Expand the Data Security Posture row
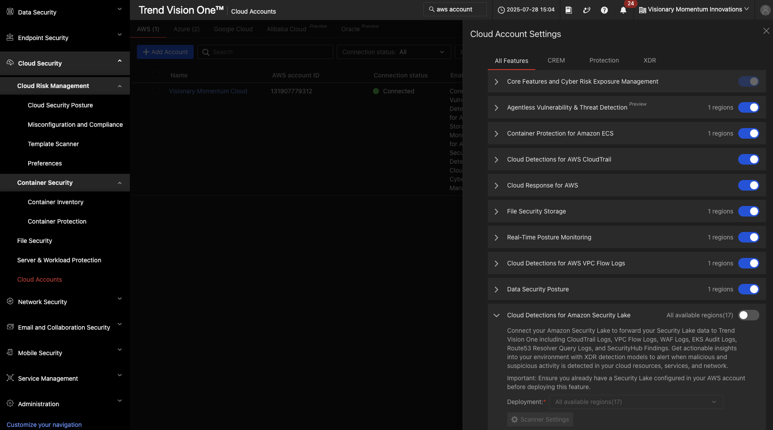Screen dimensions: 773x430 [497, 289]
